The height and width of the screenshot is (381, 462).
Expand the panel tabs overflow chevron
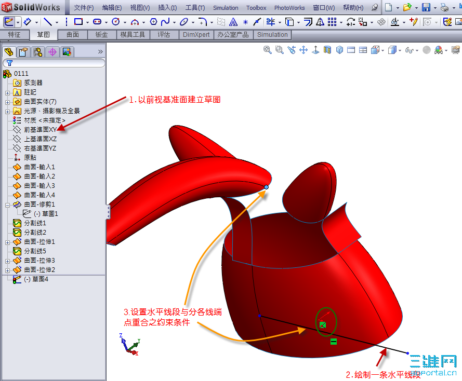tap(100, 52)
